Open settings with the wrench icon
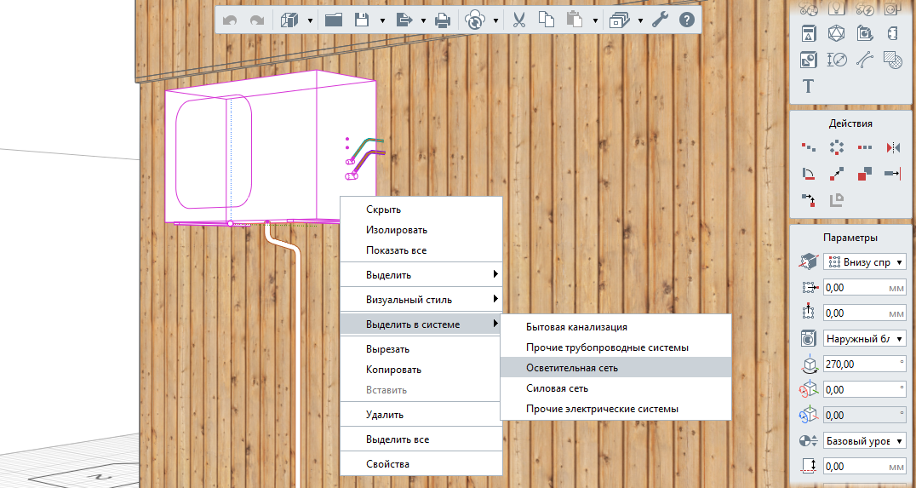 (x=660, y=20)
